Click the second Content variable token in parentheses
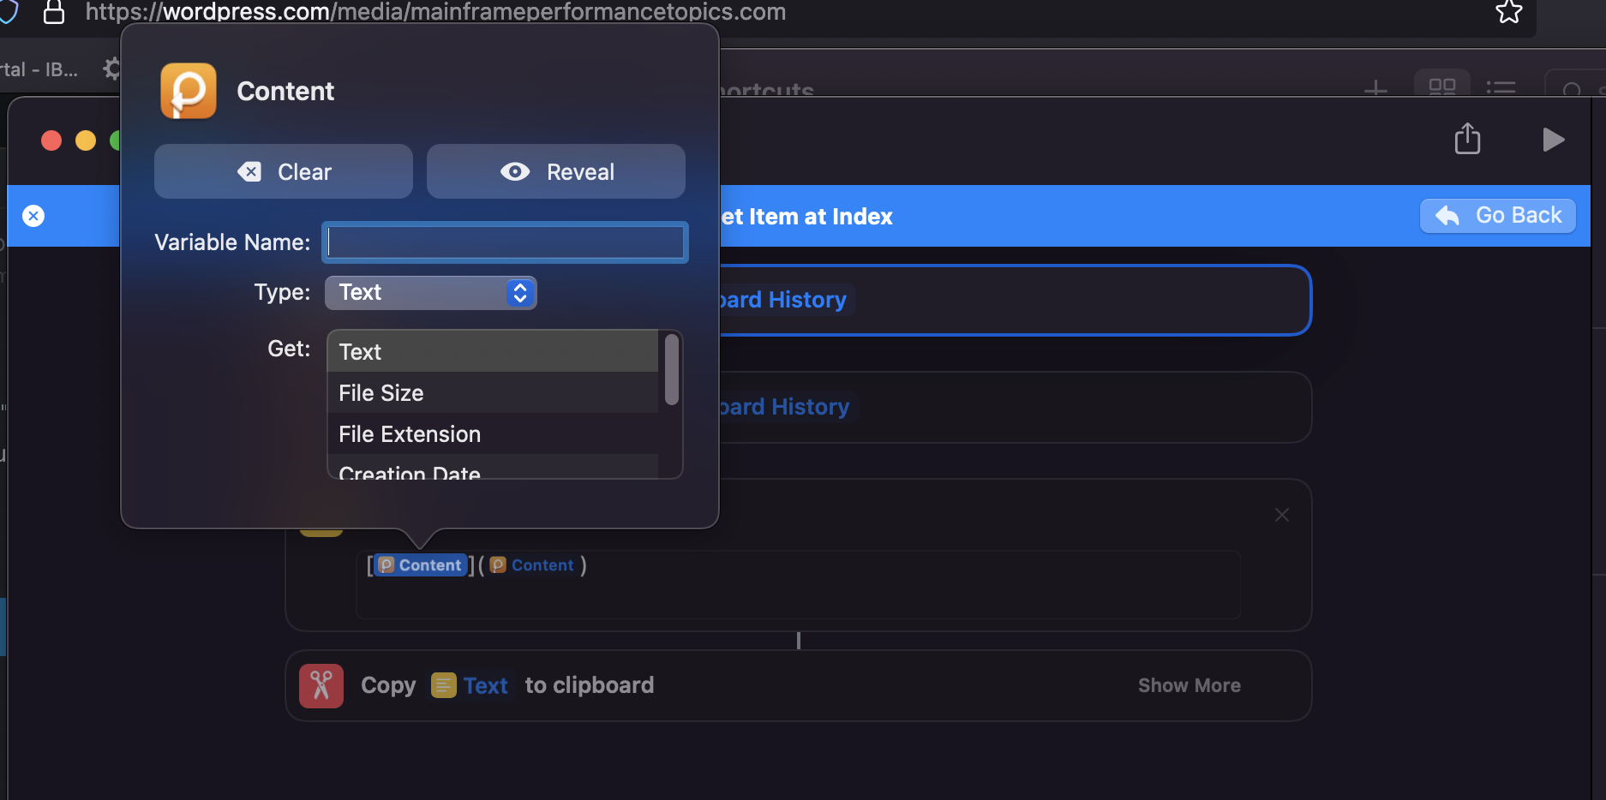This screenshot has width=1606, height=800. [532, 565]
